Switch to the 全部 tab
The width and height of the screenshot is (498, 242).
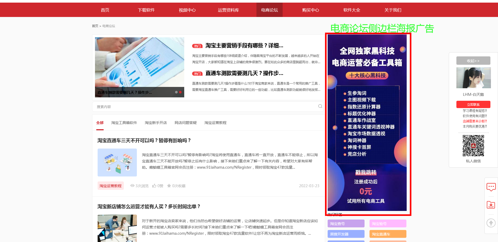[x=100, y=123]
